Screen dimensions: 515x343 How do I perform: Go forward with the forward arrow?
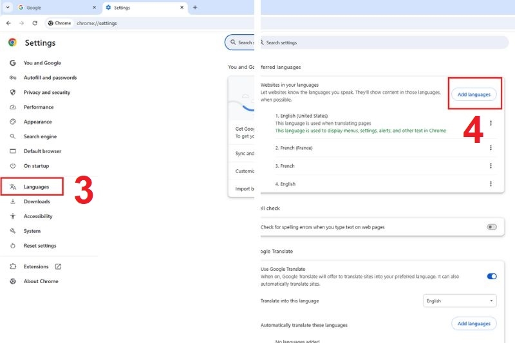pyautogui.click(x=22, y=23)
